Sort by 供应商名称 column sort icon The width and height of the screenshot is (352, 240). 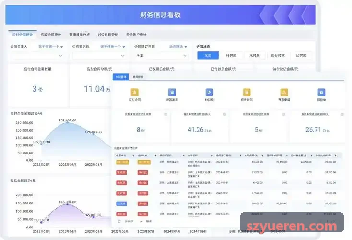click(x=183, y=156)
